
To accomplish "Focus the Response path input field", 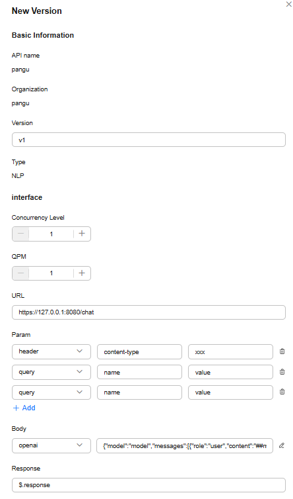I will [x=148, y=485].
